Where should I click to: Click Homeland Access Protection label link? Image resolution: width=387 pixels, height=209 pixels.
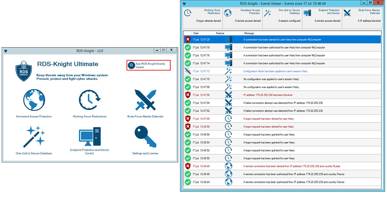(x=34, y=116)
